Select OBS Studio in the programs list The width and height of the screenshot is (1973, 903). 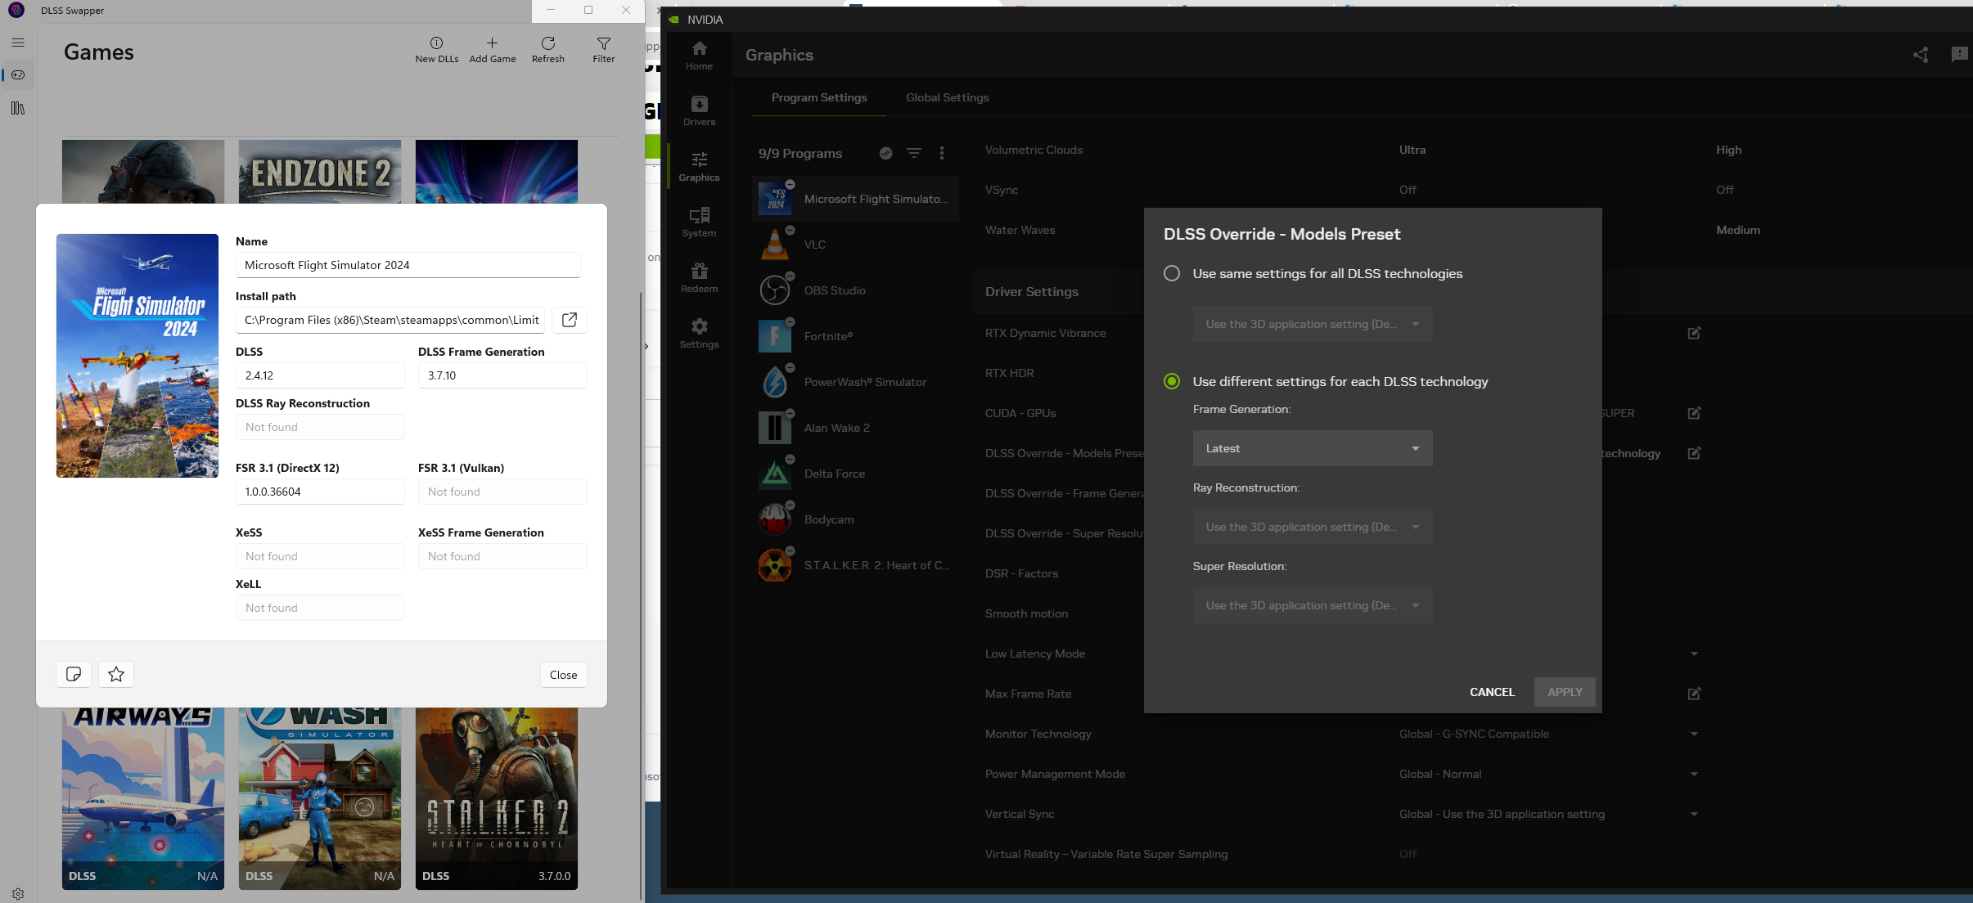click(855, 290)
